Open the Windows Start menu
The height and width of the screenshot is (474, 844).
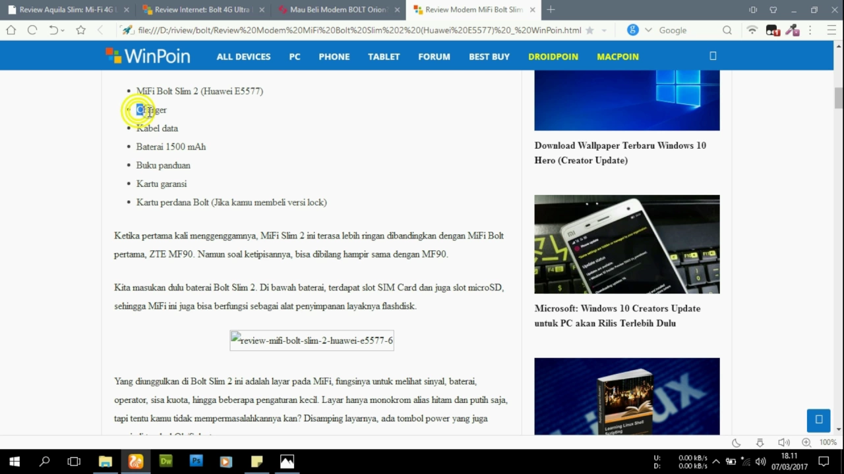(x=15, y=461)
